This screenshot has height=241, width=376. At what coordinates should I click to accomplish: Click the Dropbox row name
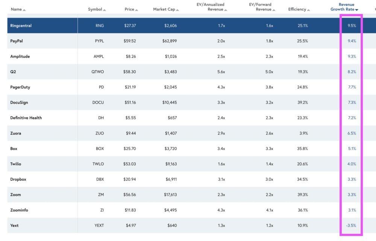pyautogui.click(x=18, y=179)
